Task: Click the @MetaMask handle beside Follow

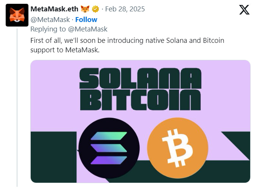Action: 50,19
